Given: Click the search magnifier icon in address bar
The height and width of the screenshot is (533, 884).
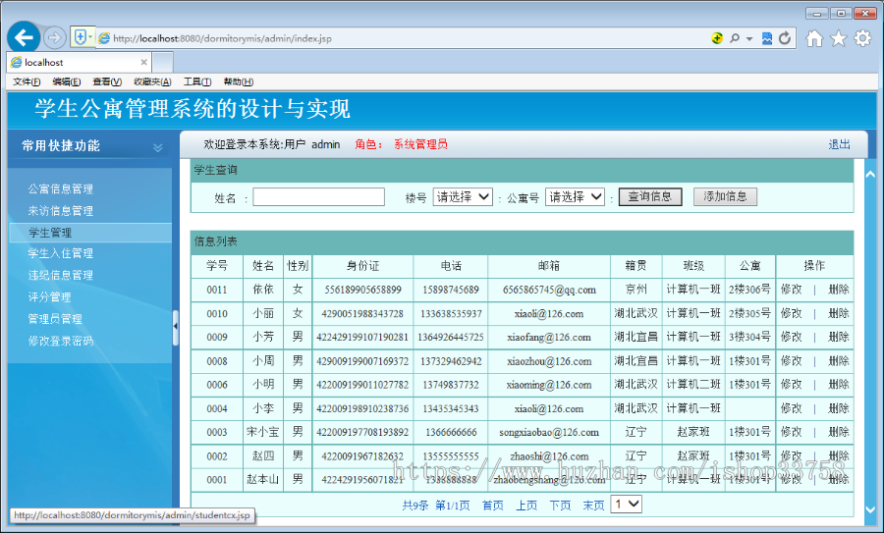Looking at the screenshot, I should click(x=734, y=38).
